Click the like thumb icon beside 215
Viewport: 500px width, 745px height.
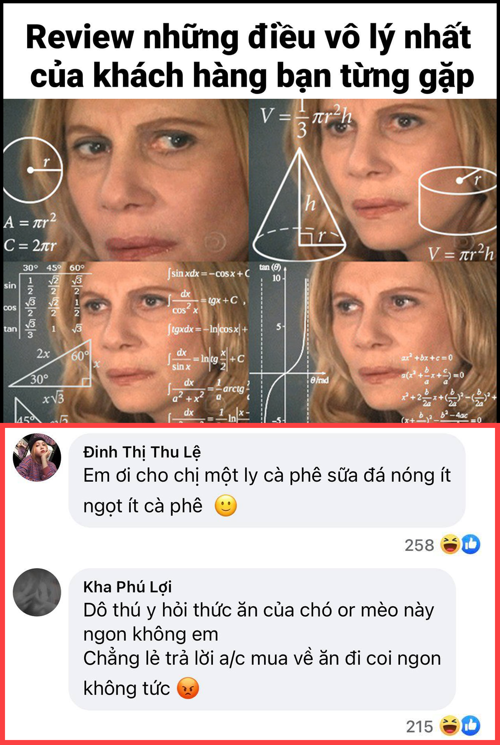click(471, 726)
